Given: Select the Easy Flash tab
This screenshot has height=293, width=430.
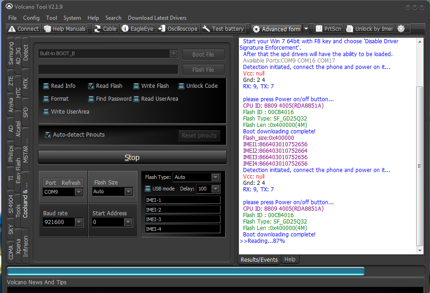Looking at the screenshot, I should (x=18, y=171).
